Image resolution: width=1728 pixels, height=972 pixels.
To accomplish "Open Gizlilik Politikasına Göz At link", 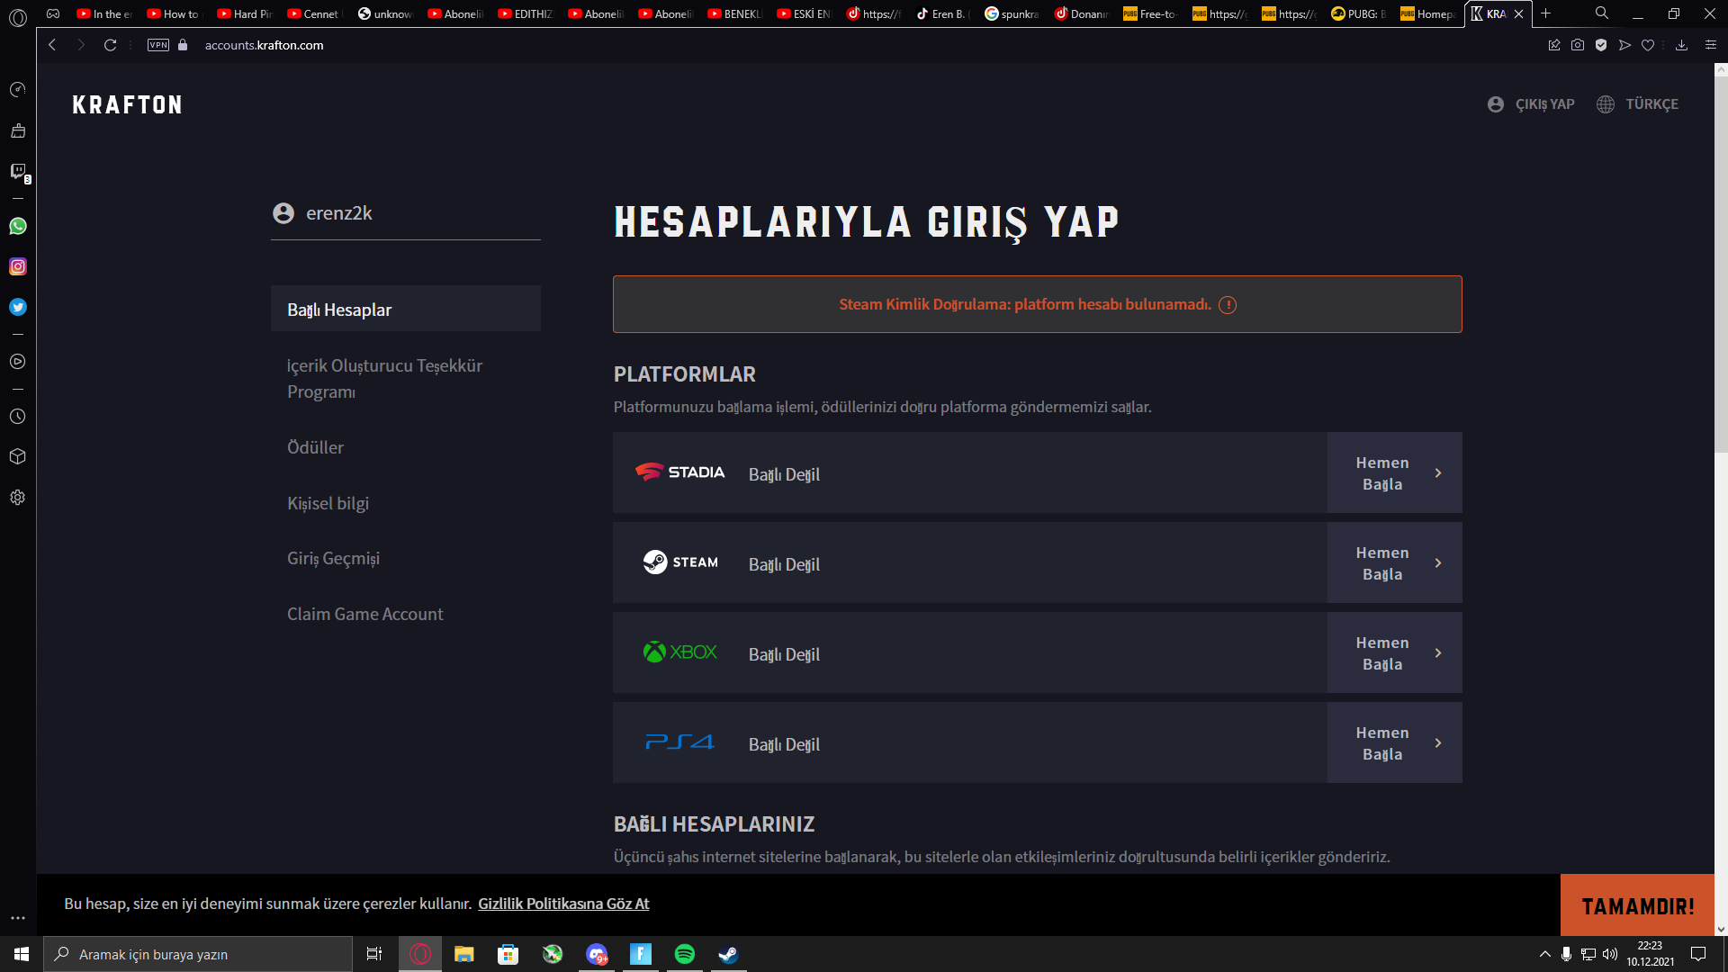I will point(563,904).
